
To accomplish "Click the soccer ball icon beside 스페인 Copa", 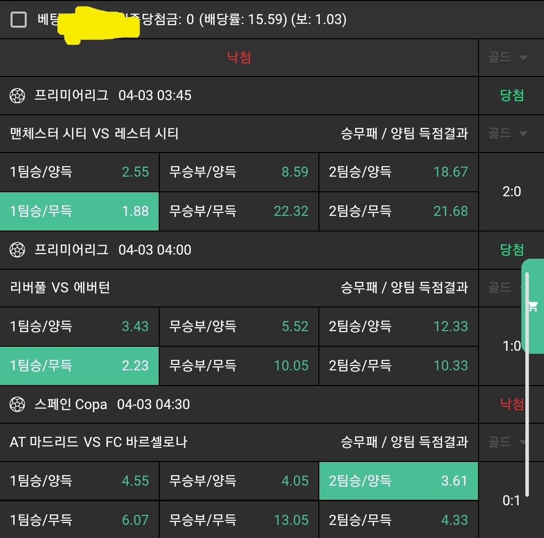I will pyautogui.click(x=18, y=404).
